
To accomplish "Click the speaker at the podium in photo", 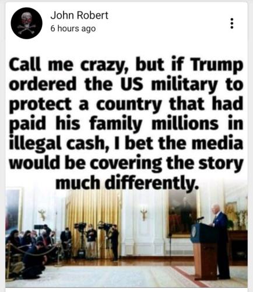I will point(220,241).
